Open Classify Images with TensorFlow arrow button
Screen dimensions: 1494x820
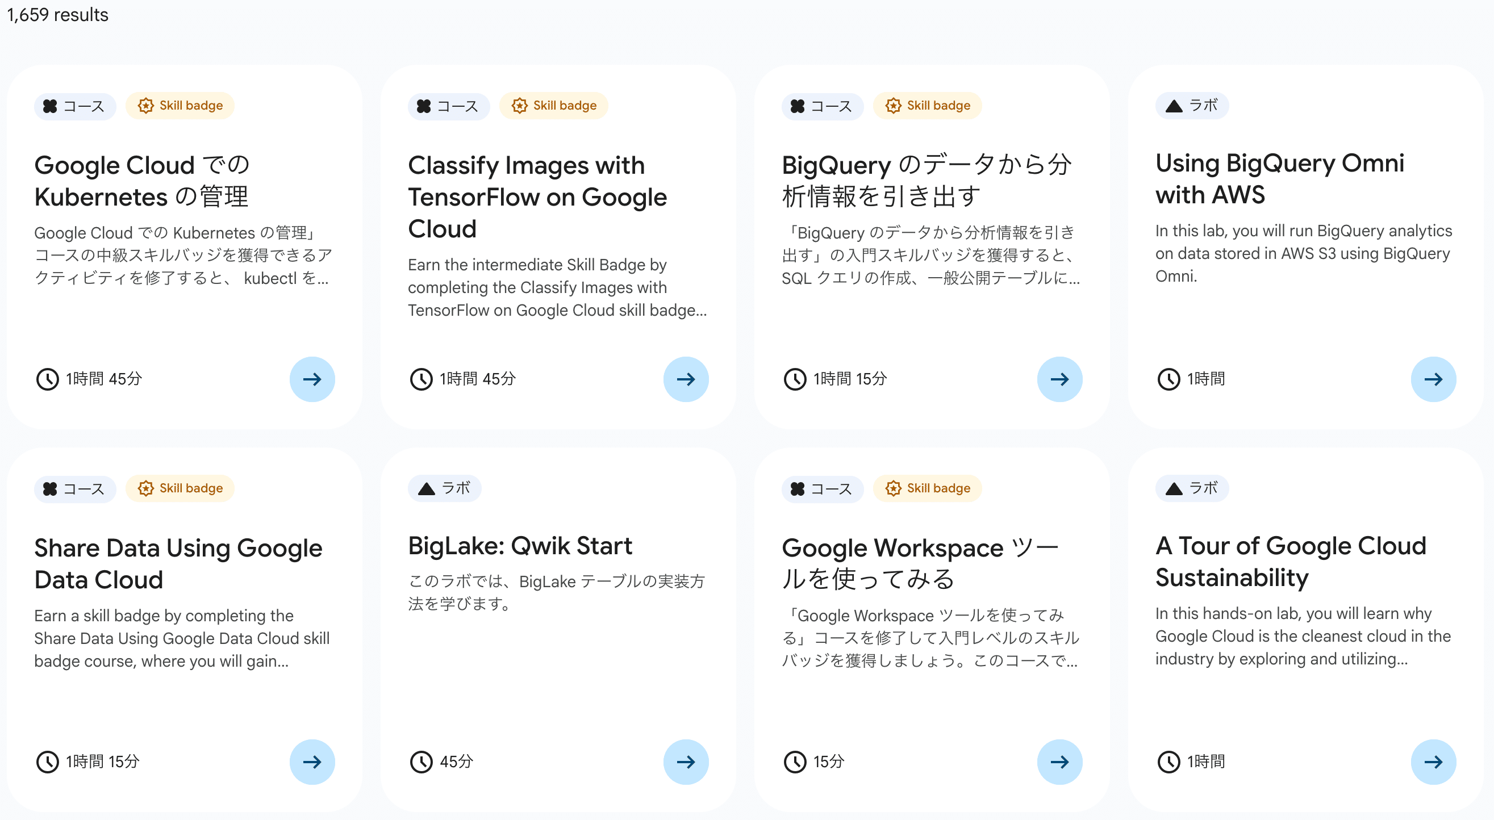point(686,379)
